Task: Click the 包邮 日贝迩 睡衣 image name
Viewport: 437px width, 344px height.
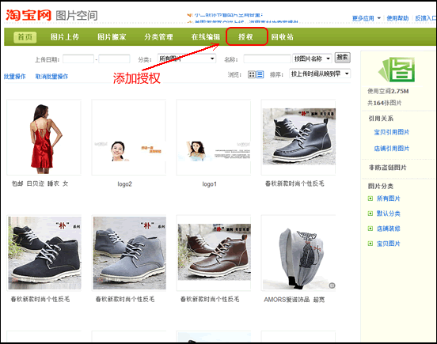Action: pos(40,183)
